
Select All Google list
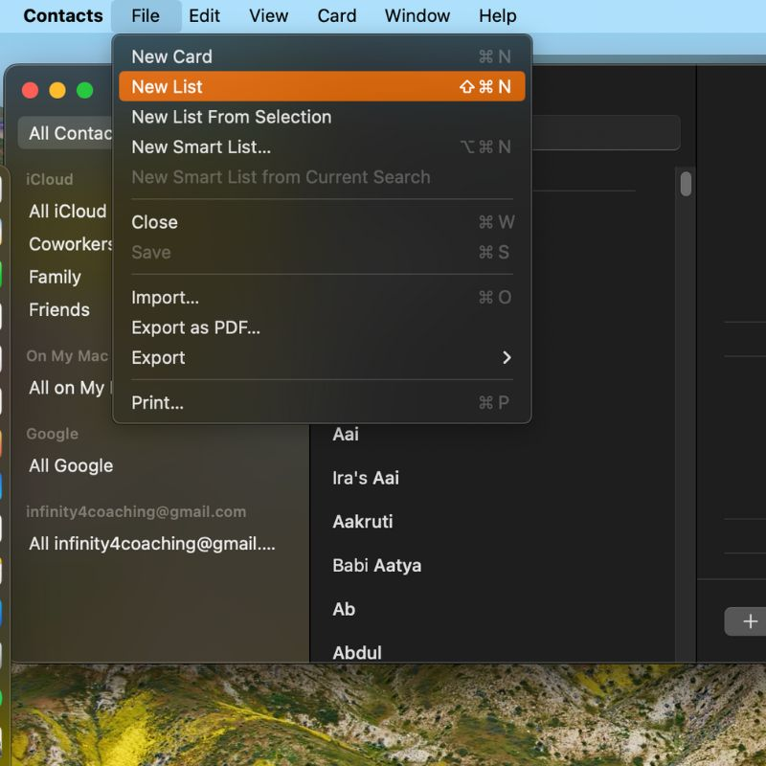[x=71, y=465]
